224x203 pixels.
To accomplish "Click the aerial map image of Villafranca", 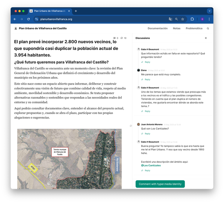I will click(69, 159).
